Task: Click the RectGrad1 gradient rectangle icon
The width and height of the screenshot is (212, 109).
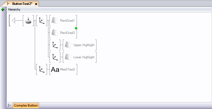Action: pyautogui.click(x=55, y=21)
